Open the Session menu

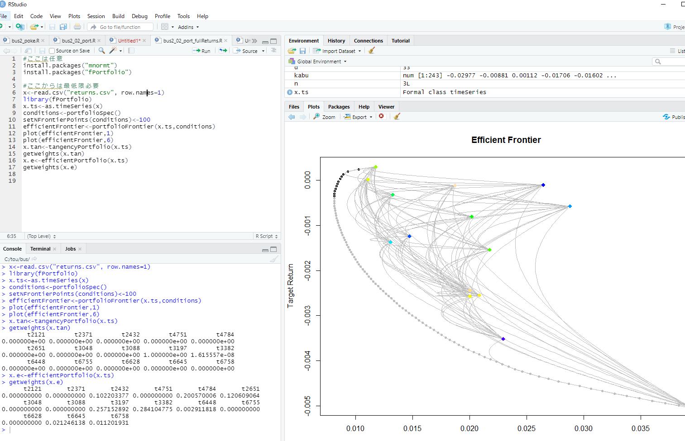(96, 16)
